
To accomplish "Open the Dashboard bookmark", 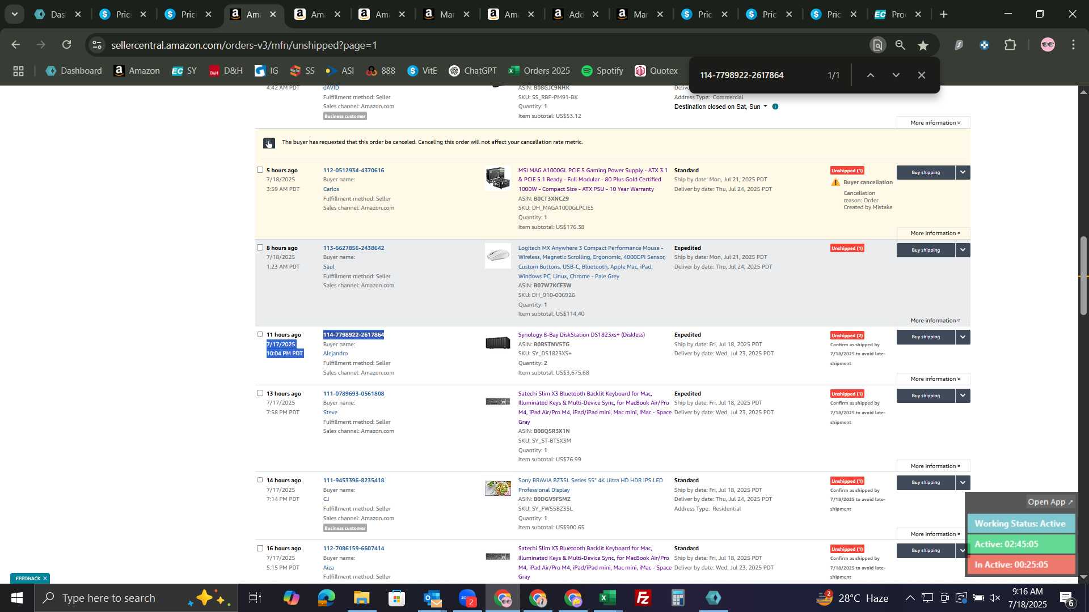I will 74,71.
